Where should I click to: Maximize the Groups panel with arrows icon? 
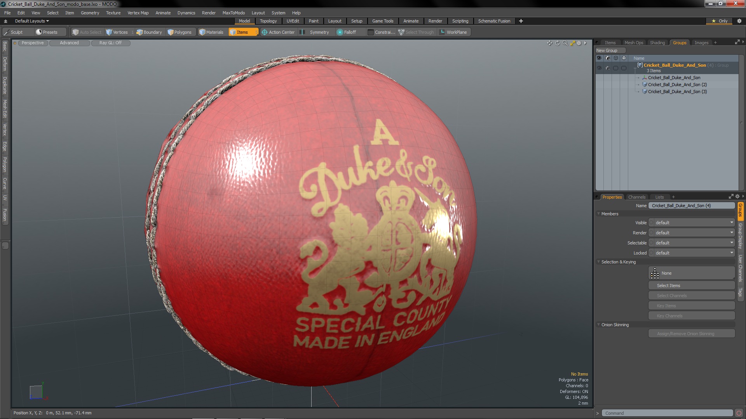click(737, 42)
